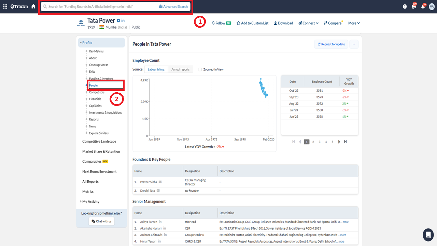This screenshot has height=246, width=437.
Task: Go to next page of employee table
Action: [x=339, y=142]
